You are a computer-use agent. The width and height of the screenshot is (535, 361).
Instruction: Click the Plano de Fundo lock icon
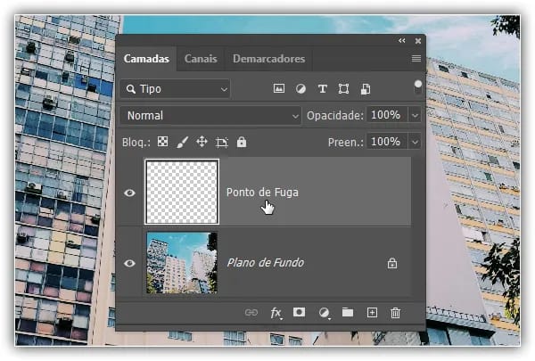(392, 263)
